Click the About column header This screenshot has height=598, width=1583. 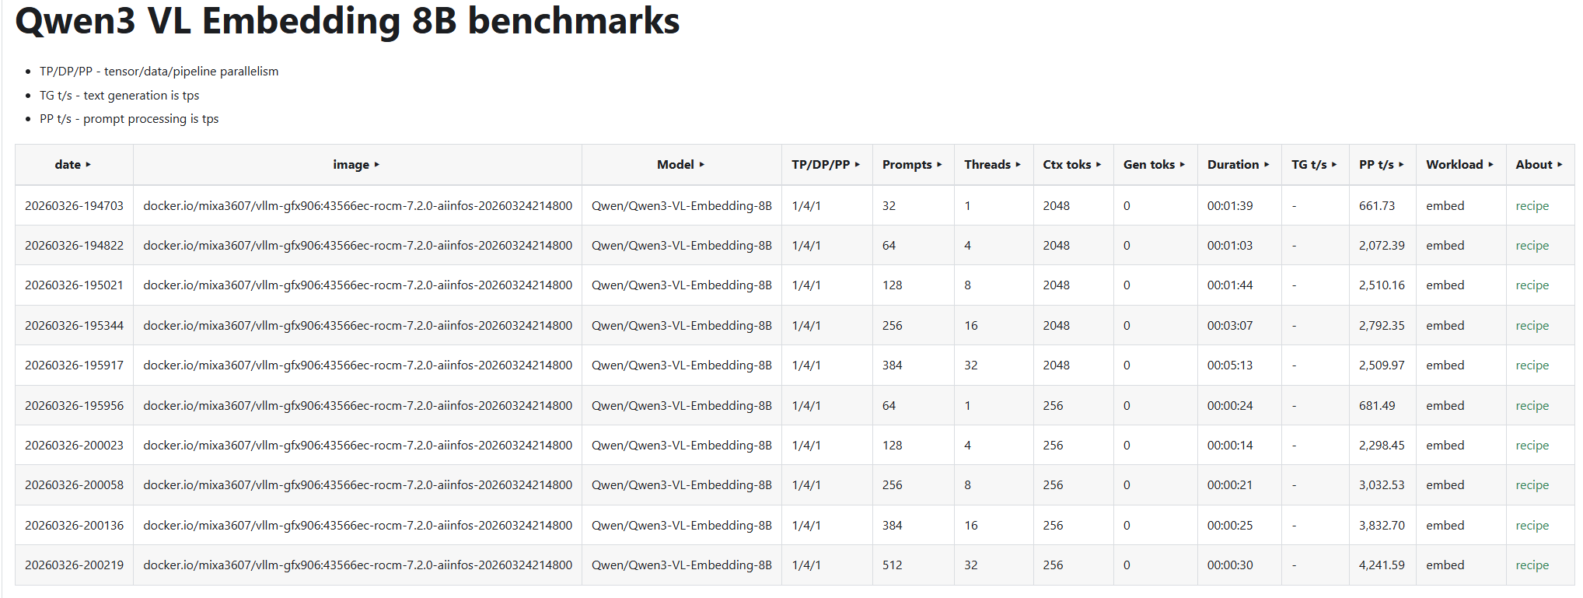(x=1539, y=165)
